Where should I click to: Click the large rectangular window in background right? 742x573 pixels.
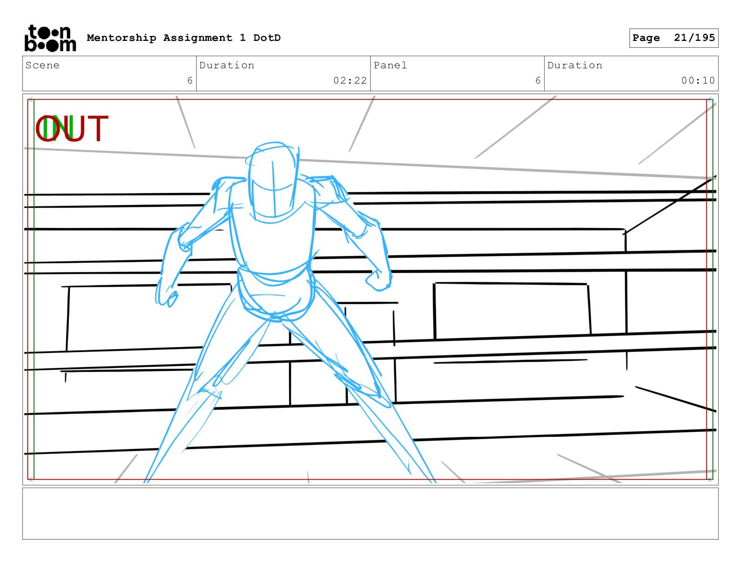[x=512, y=310]
